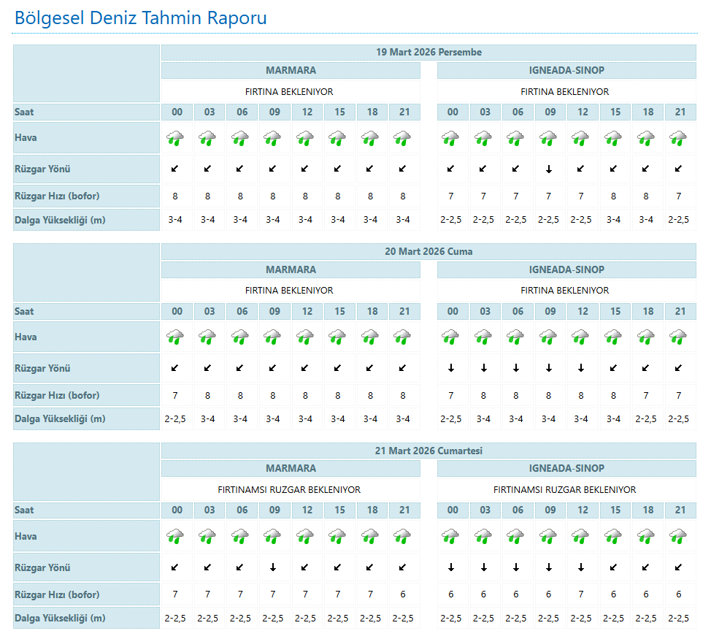711x639 pixels.
Task: Click the Bölgesel Deniz Tahmin Raporu title
Action: pyautogui.click(x=141, y=18)
